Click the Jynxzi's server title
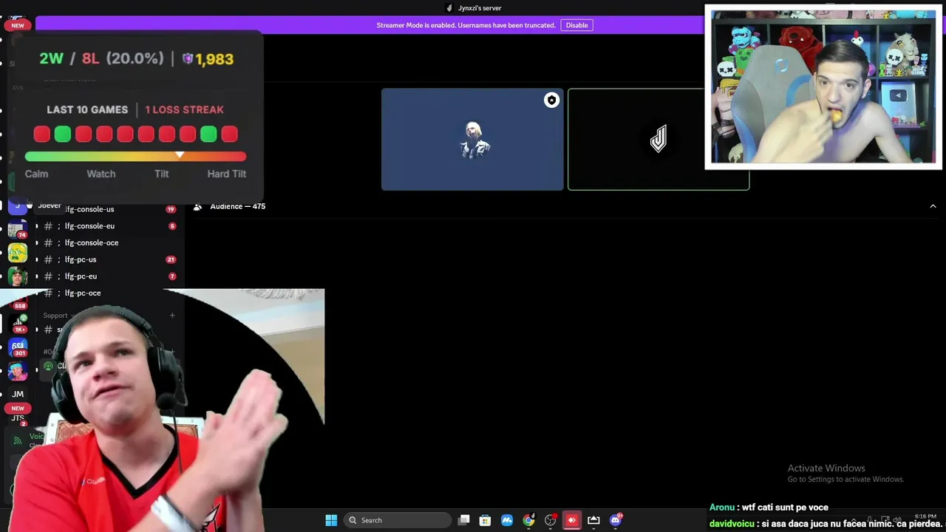 (x=480, y=8)
